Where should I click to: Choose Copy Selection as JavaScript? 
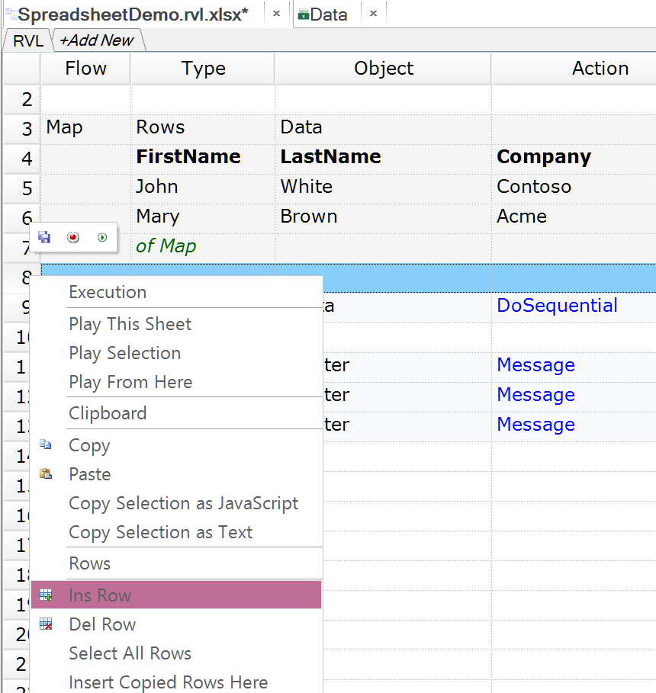[183, 503]
